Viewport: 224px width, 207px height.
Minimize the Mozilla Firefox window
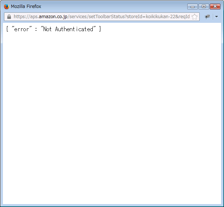coord(192,7)
